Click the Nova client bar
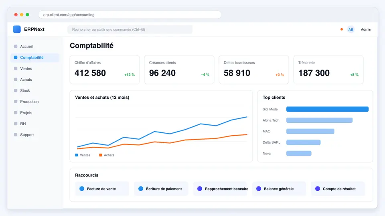This screenshot has width=385, height=216. [299, 153]
